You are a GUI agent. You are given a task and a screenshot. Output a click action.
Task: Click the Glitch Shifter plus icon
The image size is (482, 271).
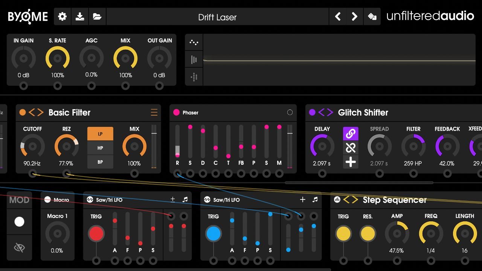click(351, 162)
